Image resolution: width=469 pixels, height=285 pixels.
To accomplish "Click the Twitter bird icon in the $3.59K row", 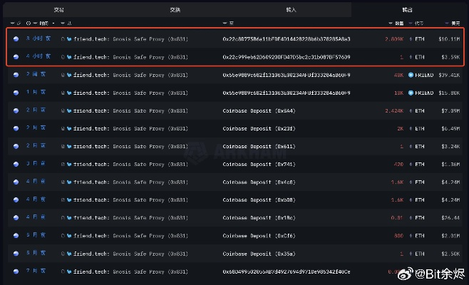I will click(x=69, y=57).
